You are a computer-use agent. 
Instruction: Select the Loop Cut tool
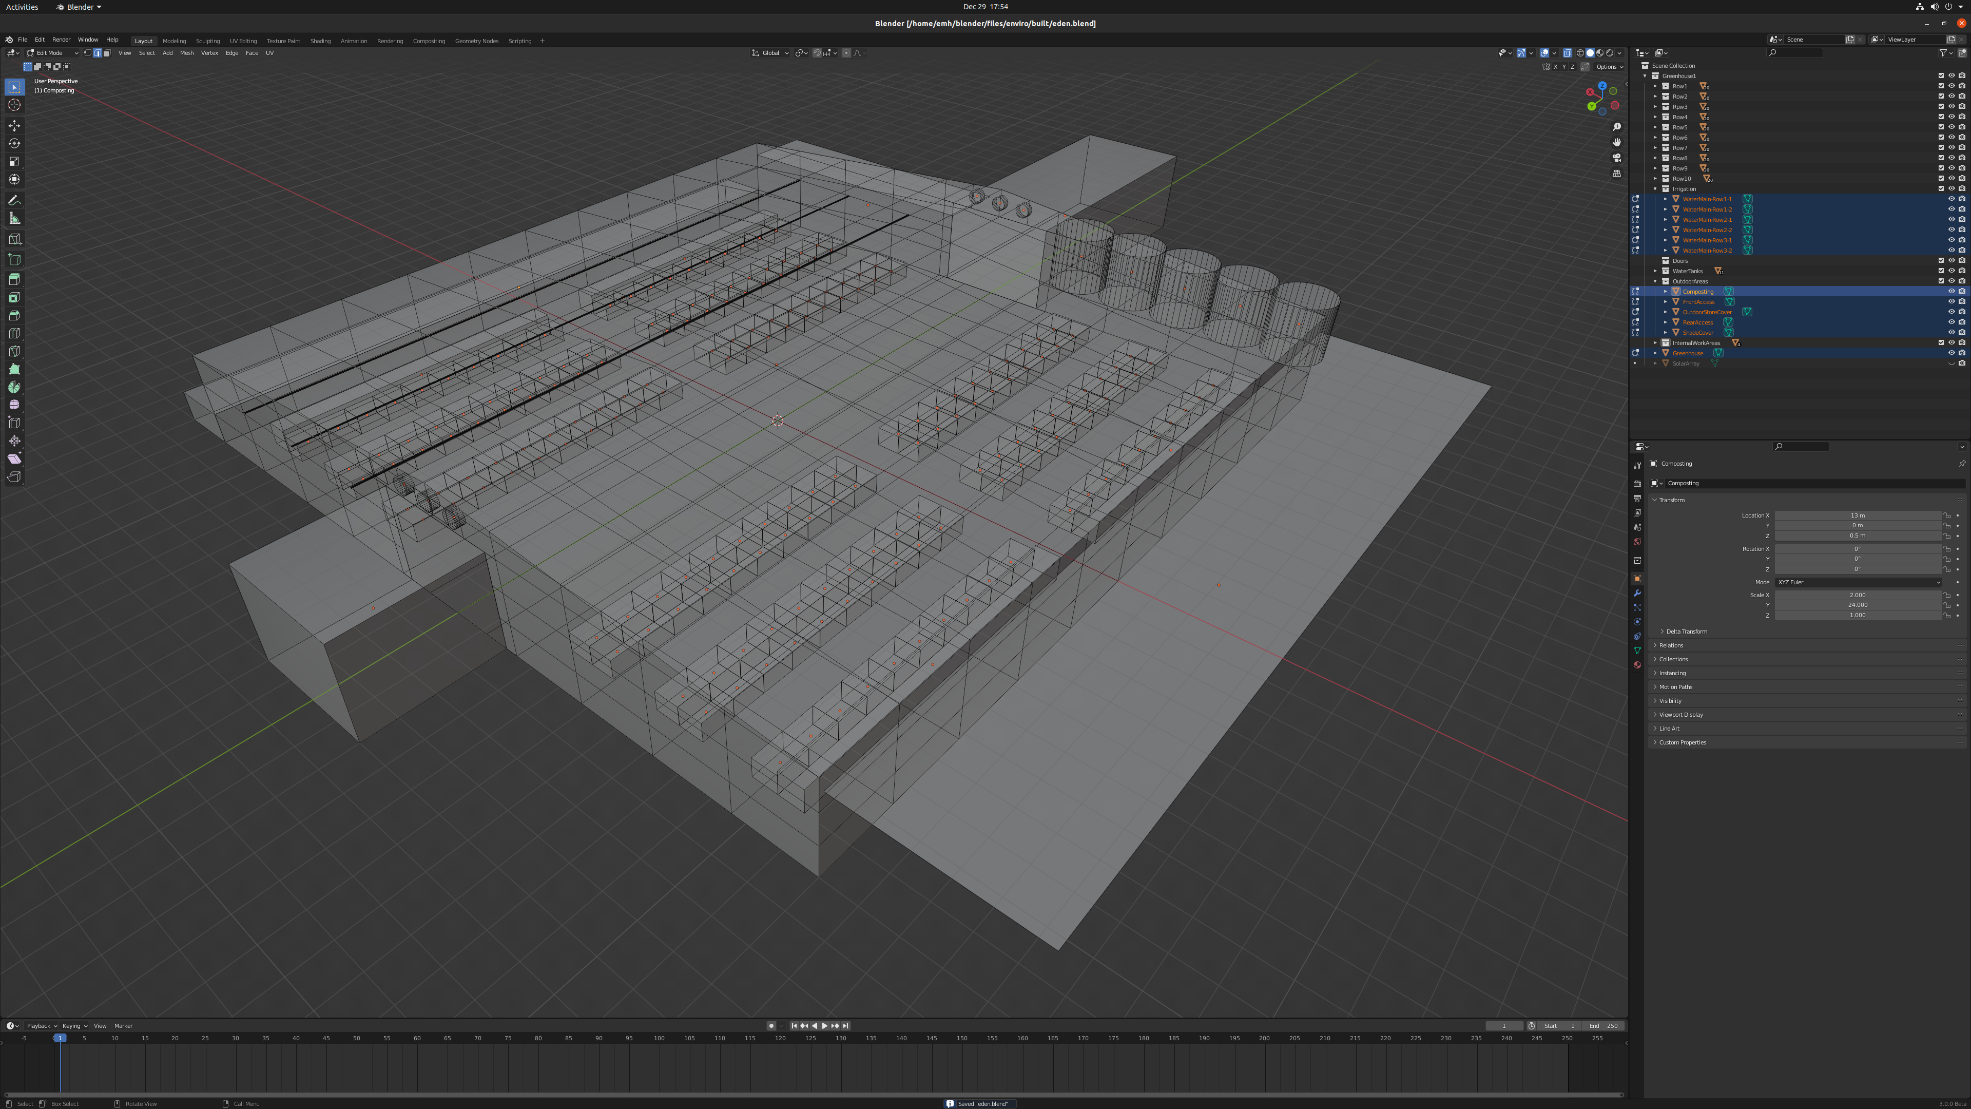click(14, 333)
